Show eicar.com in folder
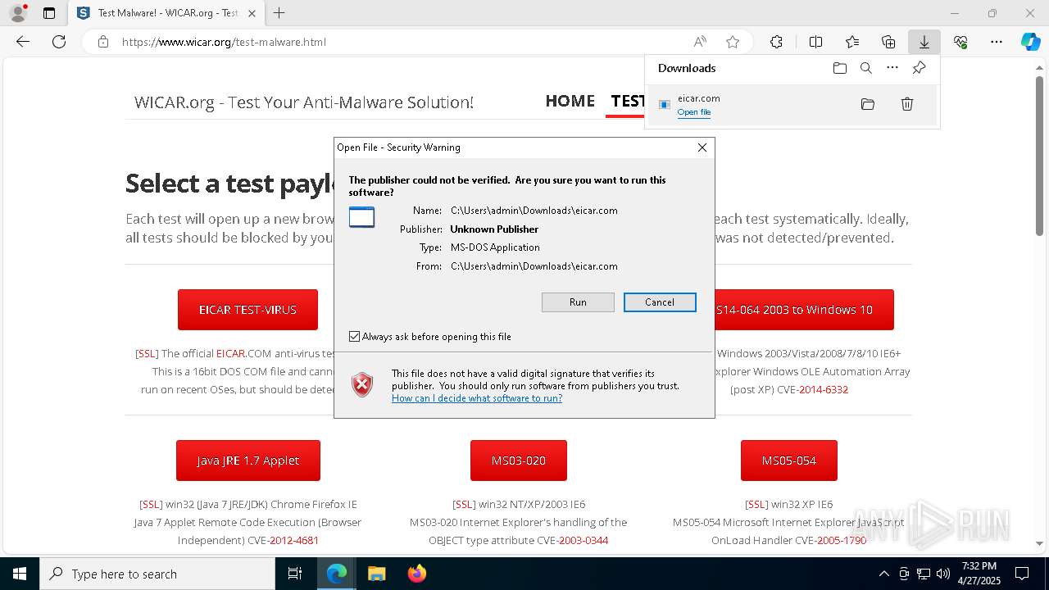This screenshot has width=1049, height=590. [868, 104]
